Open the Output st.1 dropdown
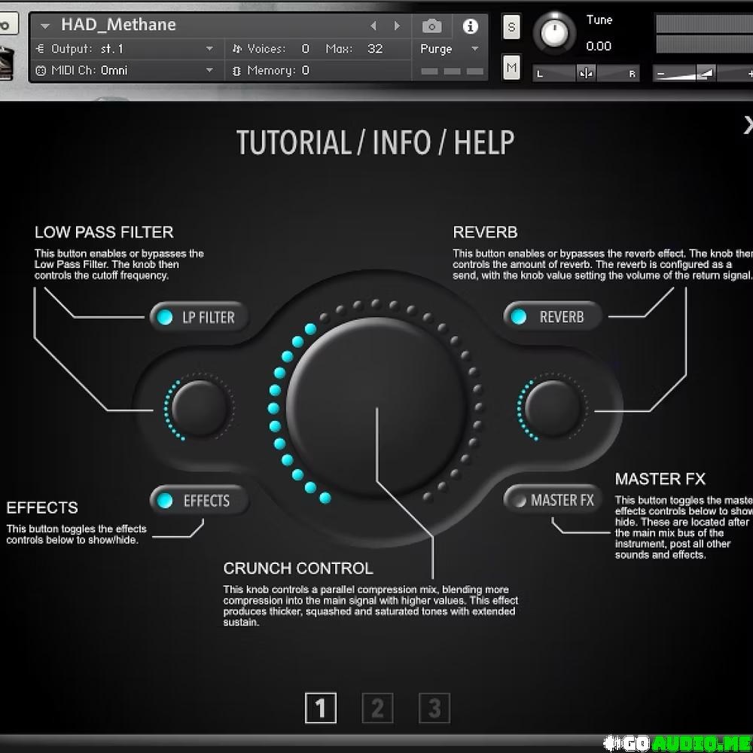Screen dimensions: 753x753 tap(209, 49)
